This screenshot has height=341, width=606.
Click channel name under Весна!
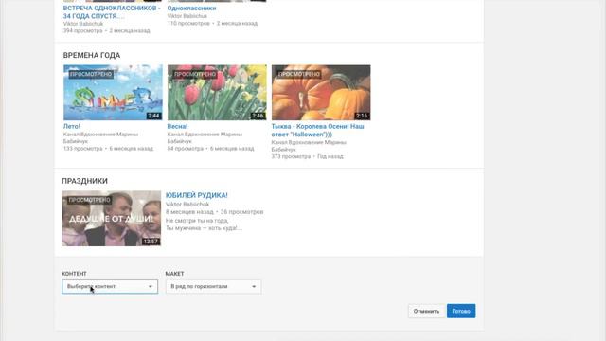[x=205, y=137]
